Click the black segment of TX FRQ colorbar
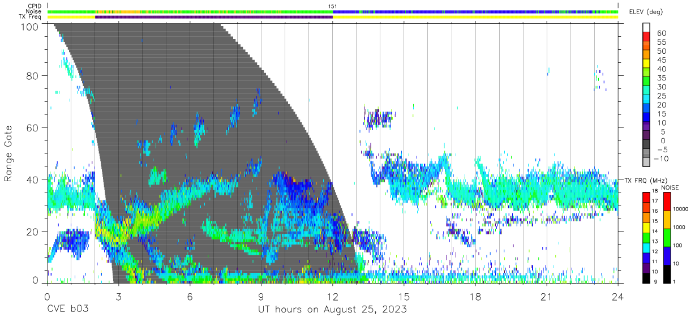 647,277
